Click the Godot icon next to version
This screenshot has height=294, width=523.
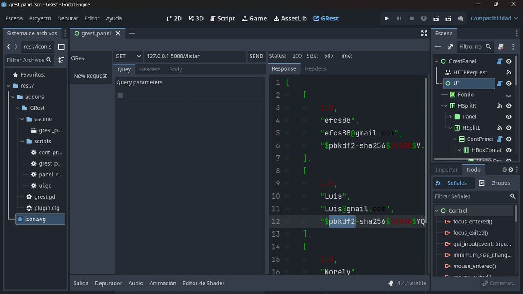[391, 283]
